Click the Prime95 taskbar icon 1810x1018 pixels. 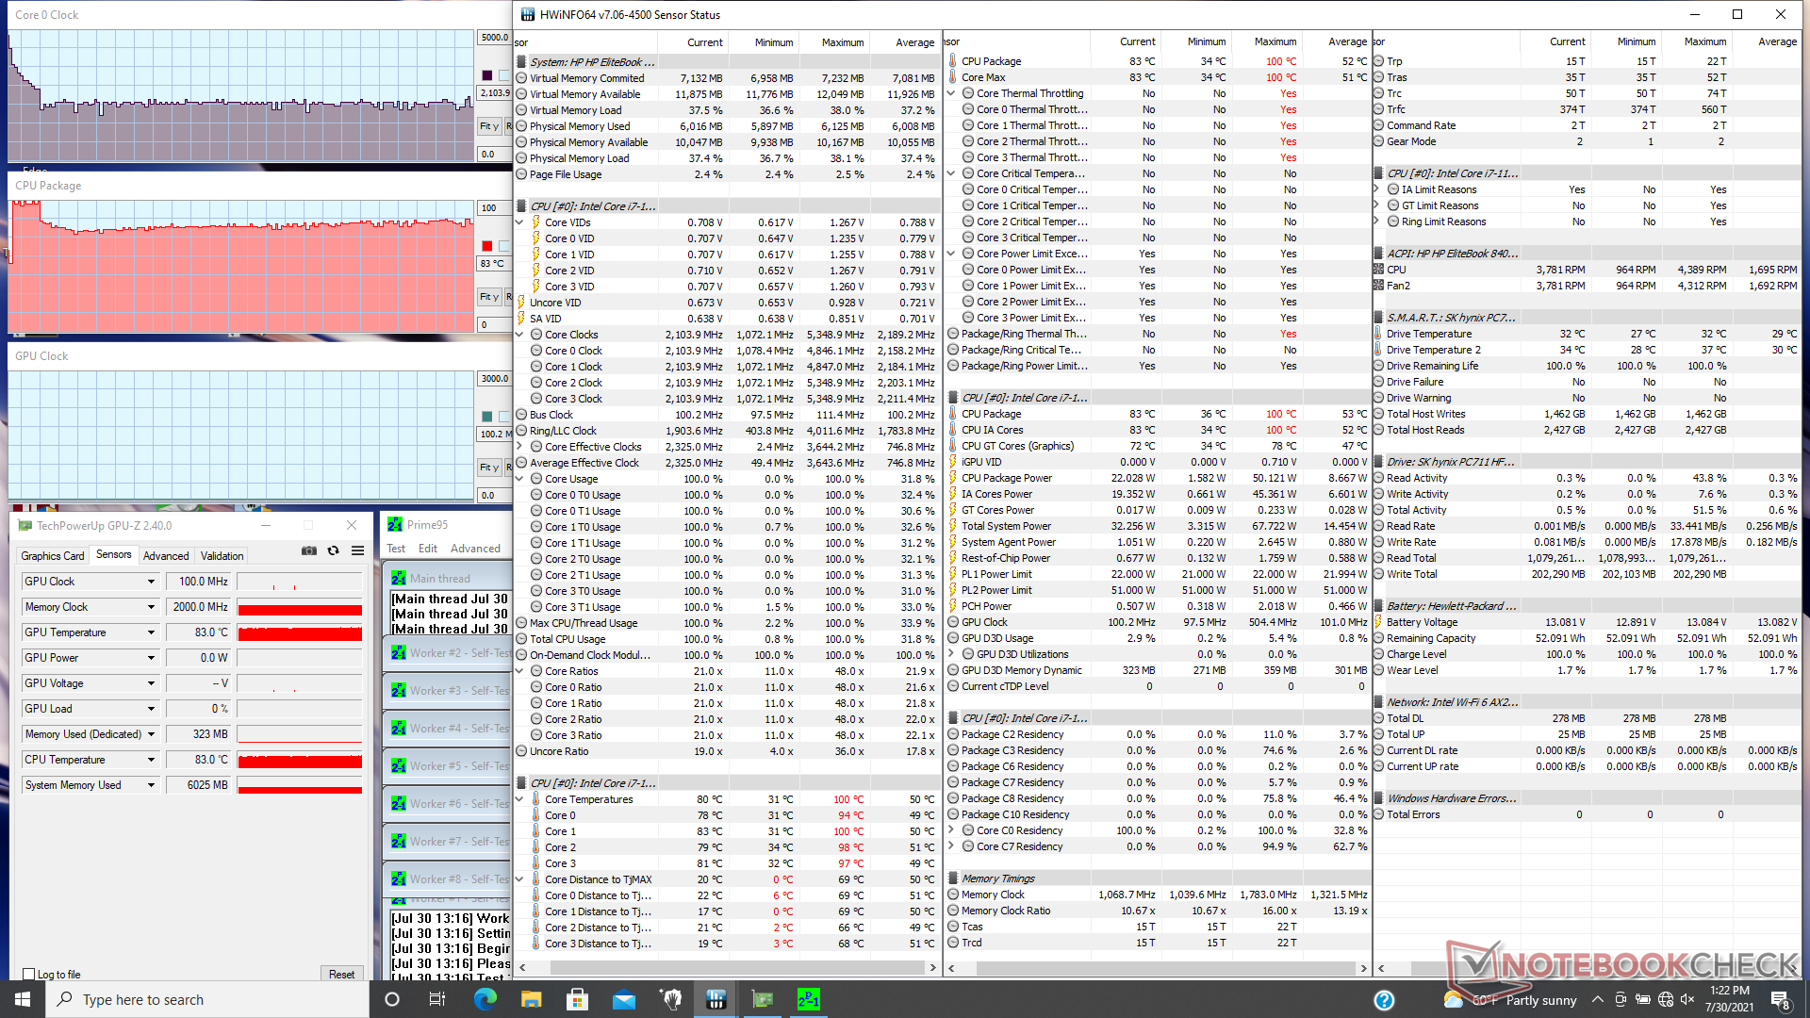pyautogui.click(x=808, y=999)
